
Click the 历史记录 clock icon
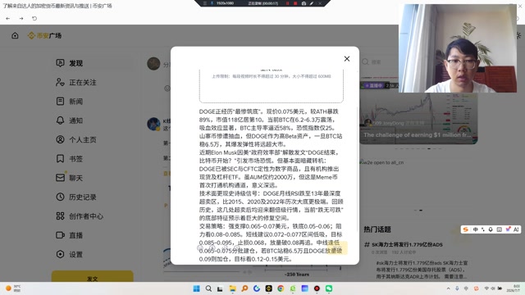click(x=60, y=197)
